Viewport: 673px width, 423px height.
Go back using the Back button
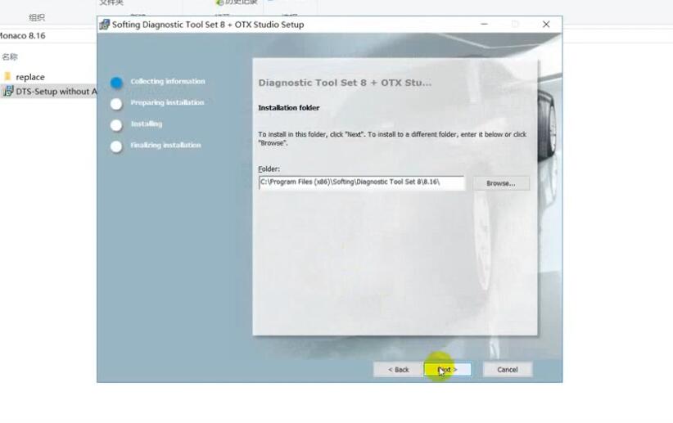pos(398,369)
